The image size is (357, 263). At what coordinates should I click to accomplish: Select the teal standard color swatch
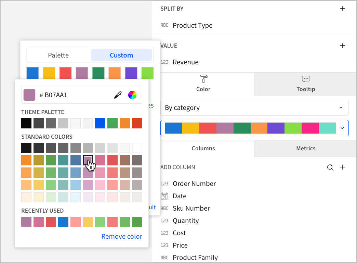pyautogui.click(x=63, y=160)
